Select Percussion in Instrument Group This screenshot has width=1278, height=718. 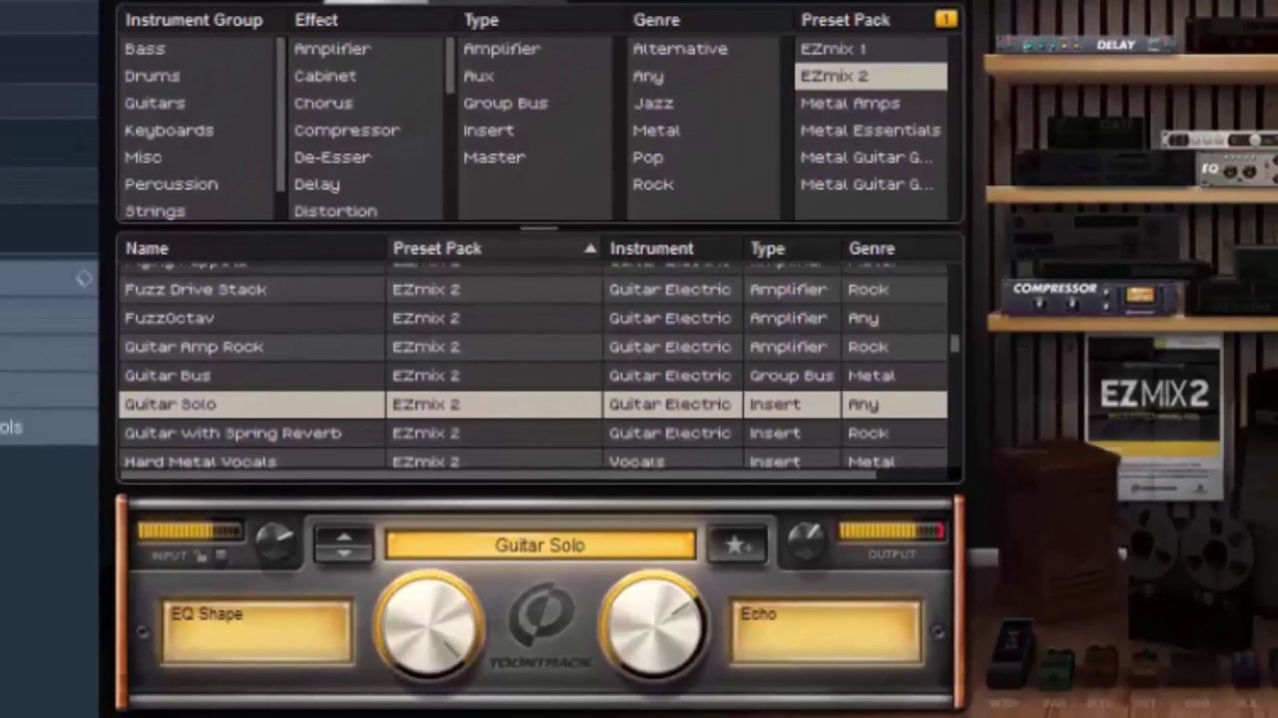171,183
